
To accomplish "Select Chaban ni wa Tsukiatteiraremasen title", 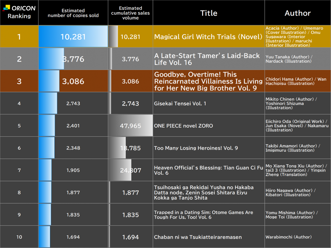I will coord(198,237).
